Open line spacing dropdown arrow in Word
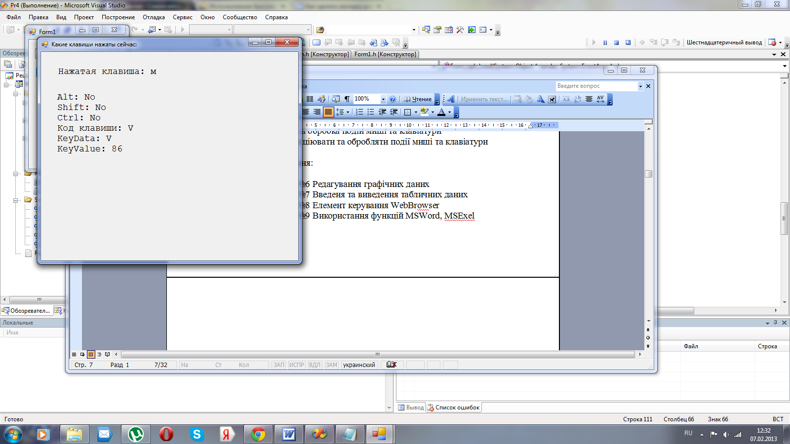Viewport: 790px width, 444px height. [x=348, y=112]
